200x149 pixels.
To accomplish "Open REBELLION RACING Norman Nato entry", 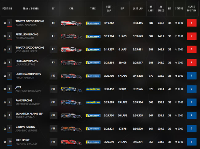I will [x=27, y=36].
